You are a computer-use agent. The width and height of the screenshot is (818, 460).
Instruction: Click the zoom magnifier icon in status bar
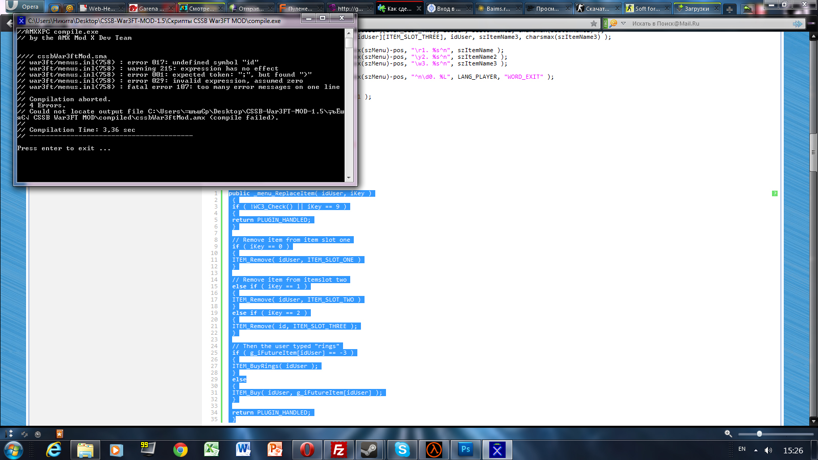point(728,433)
